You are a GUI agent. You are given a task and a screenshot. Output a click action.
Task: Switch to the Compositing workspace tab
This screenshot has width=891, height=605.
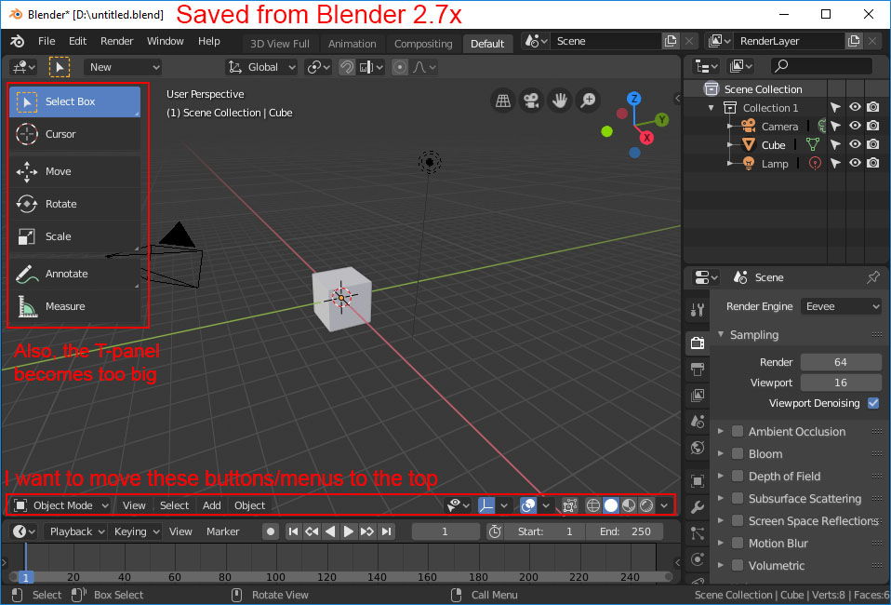(423, 43)
